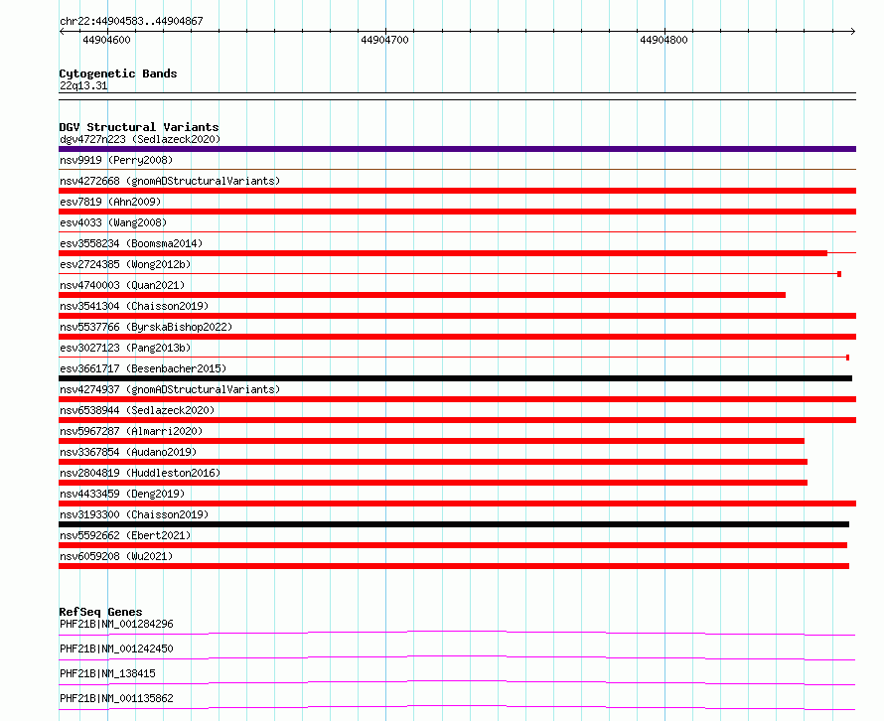
Task: Click the esv3027123 (Pang2013b) label
Action: tap(125, 348)
